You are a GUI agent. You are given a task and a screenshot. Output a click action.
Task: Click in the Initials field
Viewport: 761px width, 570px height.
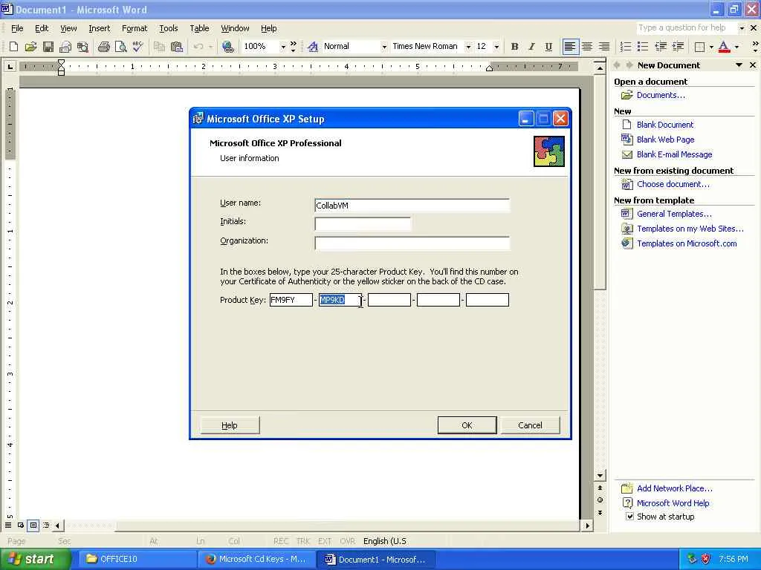[363, 224]
